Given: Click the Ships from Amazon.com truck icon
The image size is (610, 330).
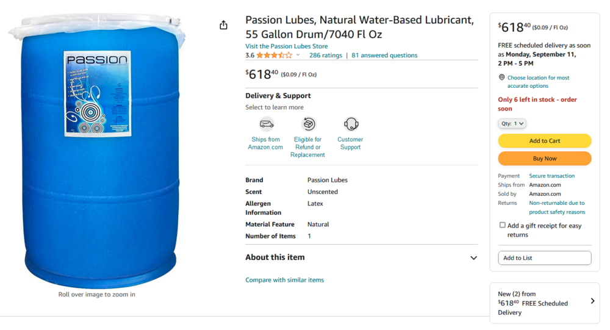Looking at the screenshot, I should click(267, 124).
